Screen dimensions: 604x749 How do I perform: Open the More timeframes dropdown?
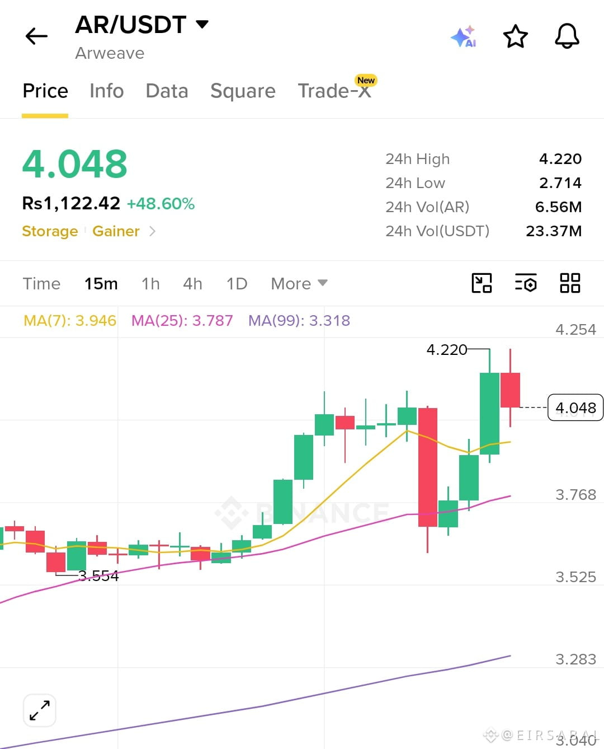point(299,284)
